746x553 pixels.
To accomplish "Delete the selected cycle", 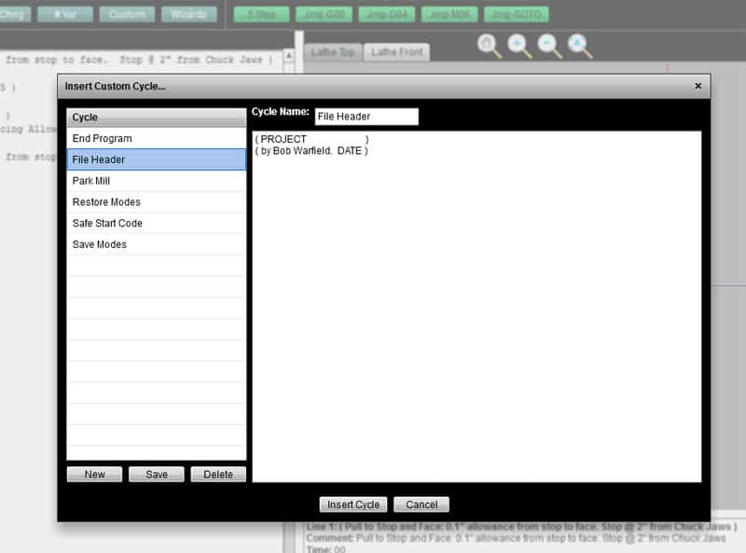I will tap(217, 474).
